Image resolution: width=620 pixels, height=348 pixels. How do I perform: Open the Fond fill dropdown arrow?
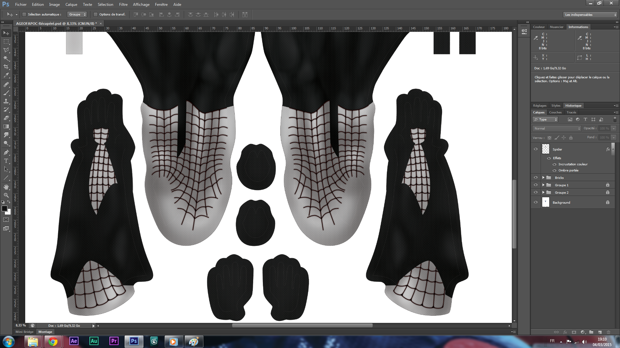pos(614,138)
